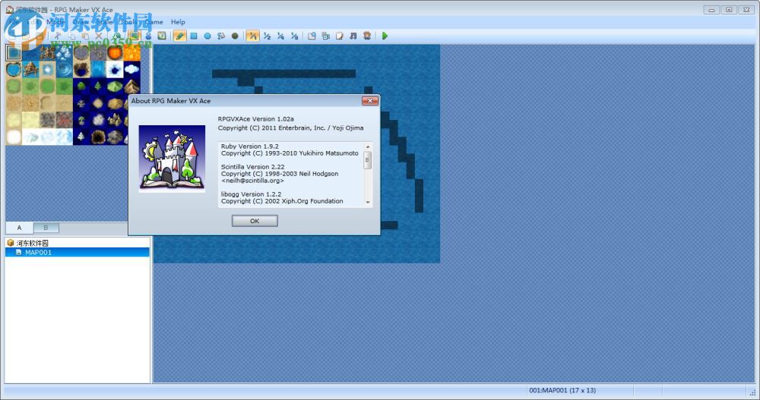Select the white snowfield tile
This screenshot has height=400, width=760.
coord(14,137)
